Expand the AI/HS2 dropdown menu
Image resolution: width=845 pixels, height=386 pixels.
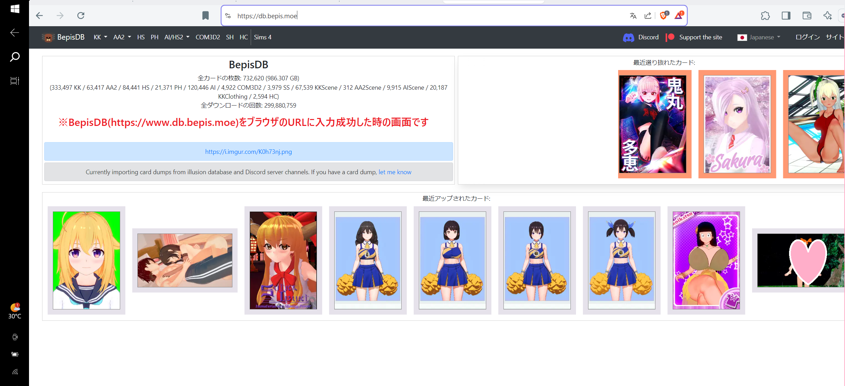point(177,37)
